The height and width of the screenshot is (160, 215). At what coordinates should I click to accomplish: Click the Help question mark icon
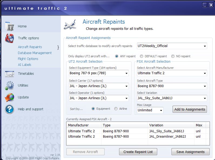(x=9, y=109)
